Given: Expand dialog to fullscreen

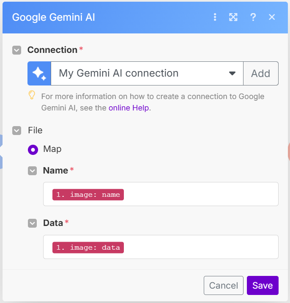Looking at the screenshot, I should coord(233,17).
